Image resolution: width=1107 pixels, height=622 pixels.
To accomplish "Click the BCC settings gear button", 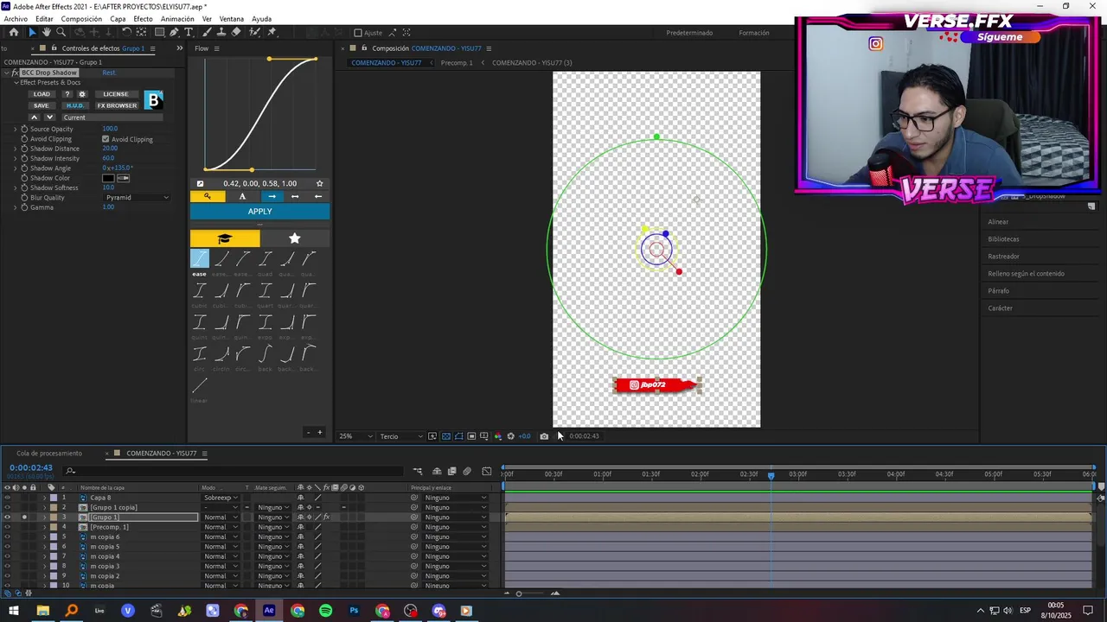I will tap(82, 94).
